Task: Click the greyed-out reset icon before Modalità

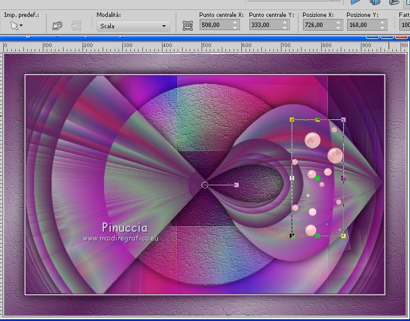Action: pyautogui.click(x=76, y=26)
